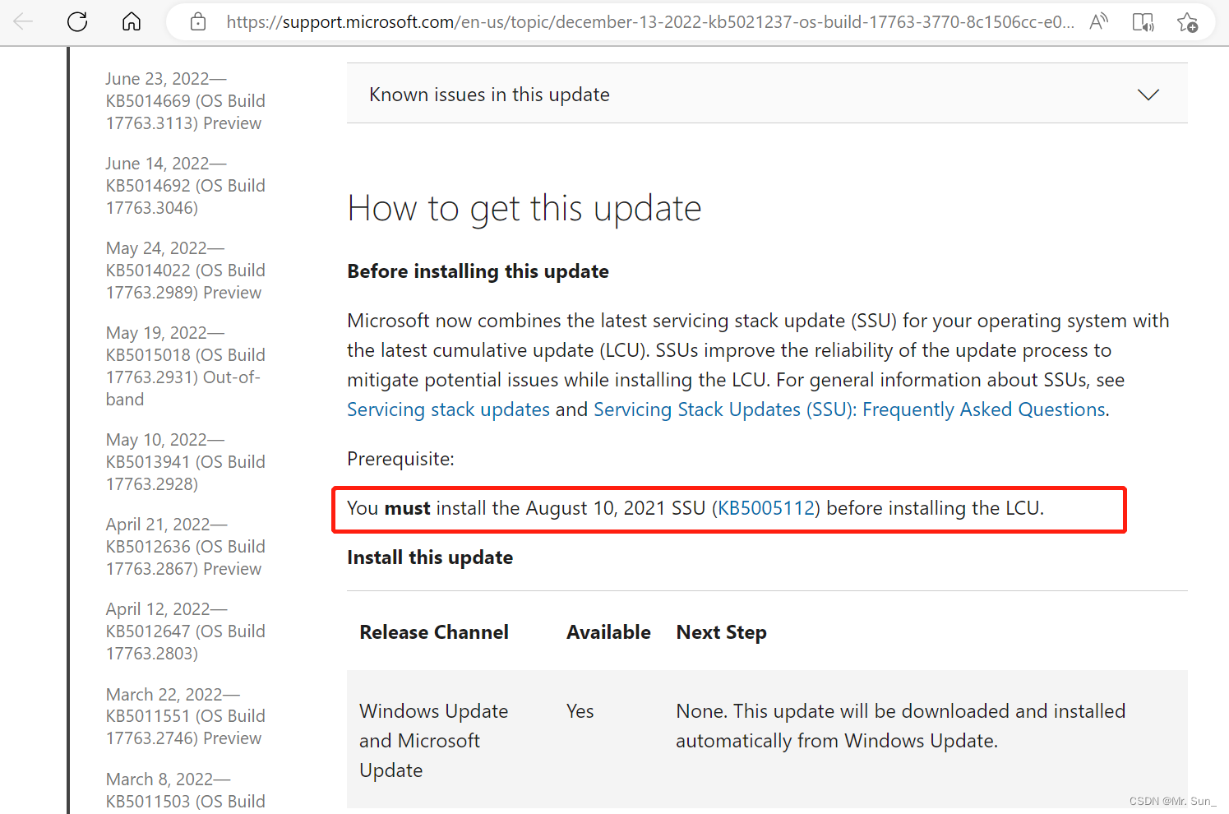Select the June 23, 2022 KB5014669 Preview update
This screenshot has height=814, width=1229.
point(185,100)
